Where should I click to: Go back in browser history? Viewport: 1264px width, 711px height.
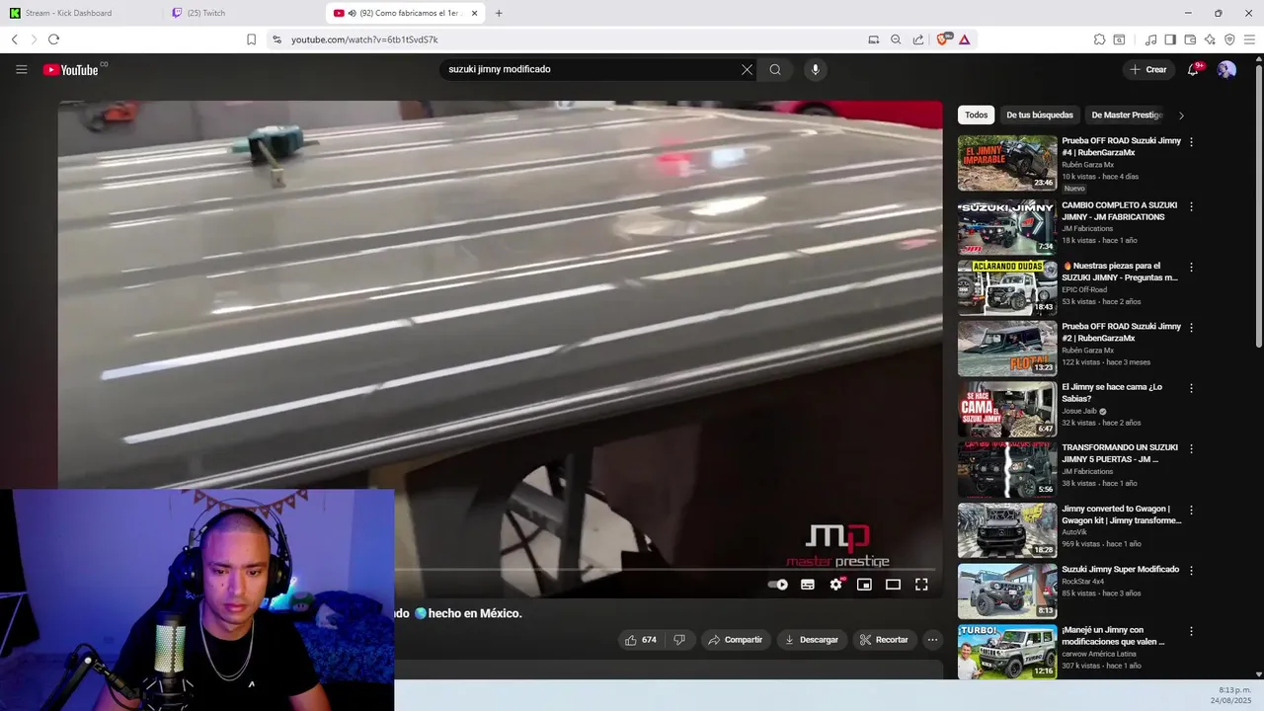(14, 39)
